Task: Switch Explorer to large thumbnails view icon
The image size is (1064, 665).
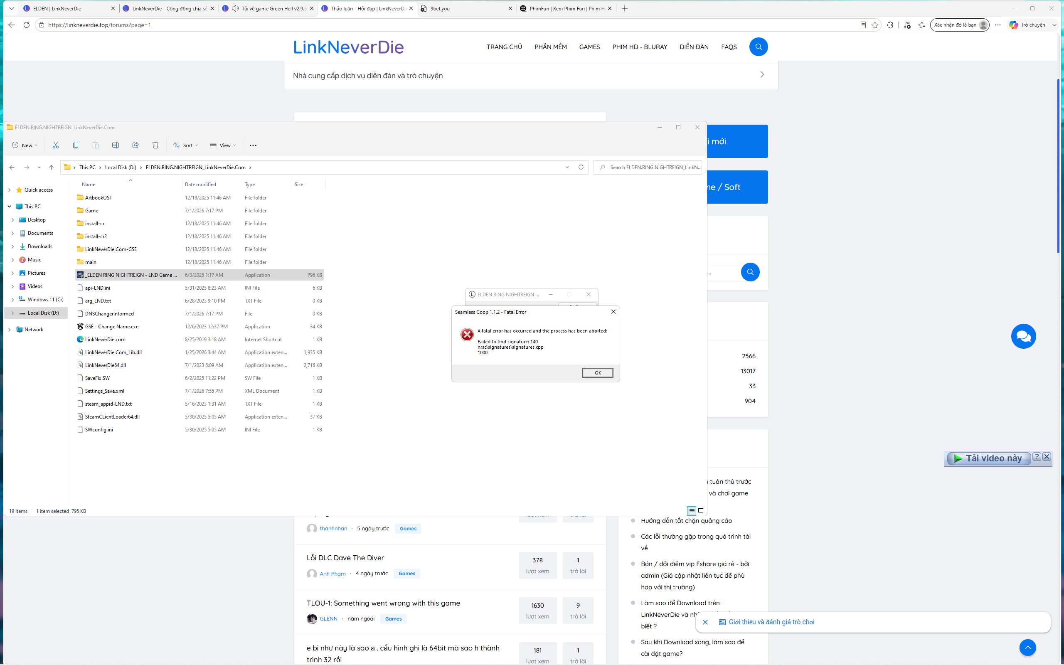Action: pyautogui.click(x=701, y=511)
